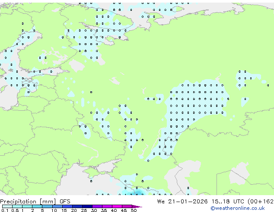The height and width of the screenshot is (212, 274).
Task: Click the legend value label '0.1'
Action: (5, 210)
